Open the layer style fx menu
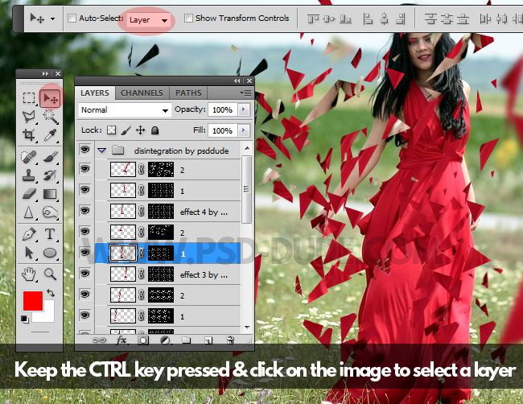The image size is (523, 404). 121,340
